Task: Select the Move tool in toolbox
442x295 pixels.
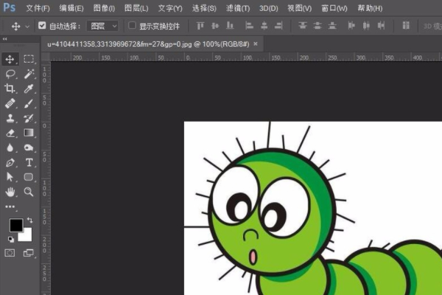Action: click(10, 59)
